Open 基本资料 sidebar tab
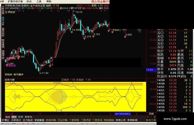The width and height of the screenshot is (194, 125). coord(3,32)
